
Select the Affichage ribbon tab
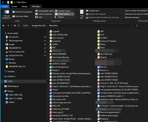click(x=36, y=7)
